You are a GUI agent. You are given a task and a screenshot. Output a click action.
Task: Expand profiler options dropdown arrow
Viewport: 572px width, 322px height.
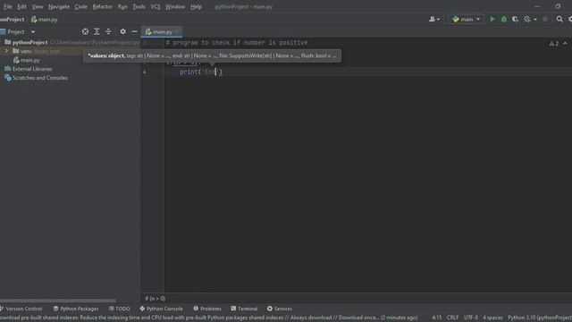[535, 20]
